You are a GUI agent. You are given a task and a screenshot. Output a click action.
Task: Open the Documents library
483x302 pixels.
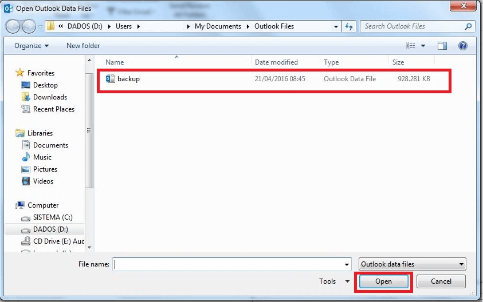[50, 145]
